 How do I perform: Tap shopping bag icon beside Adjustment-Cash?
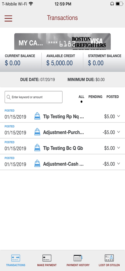[x=37, y=163]
